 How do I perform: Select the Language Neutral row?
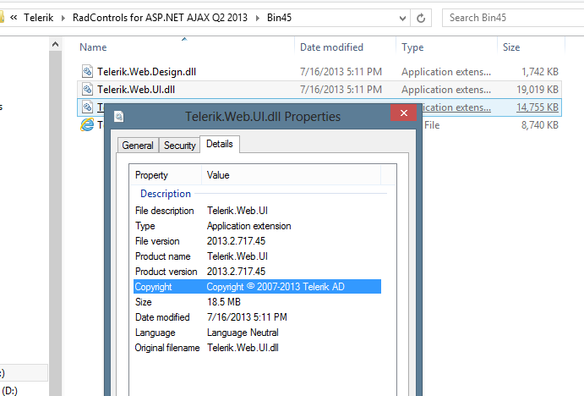pos(258,333)
